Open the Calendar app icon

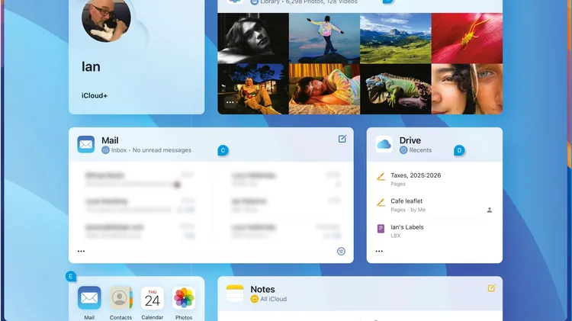[x=152, y=297]
